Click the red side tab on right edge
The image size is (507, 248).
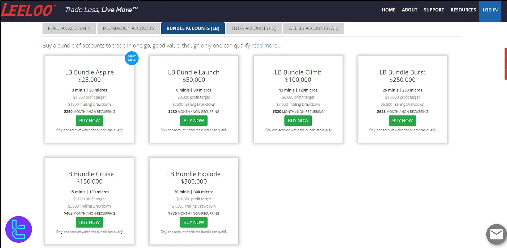pyautogui.click(x=505, y=64)
